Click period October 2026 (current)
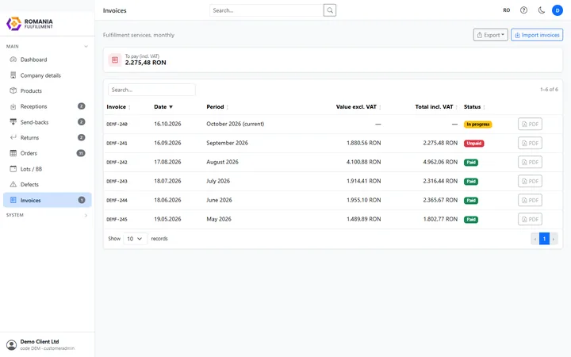The width and height of the screenshot is (571, 357). click(x=236, y=124)
